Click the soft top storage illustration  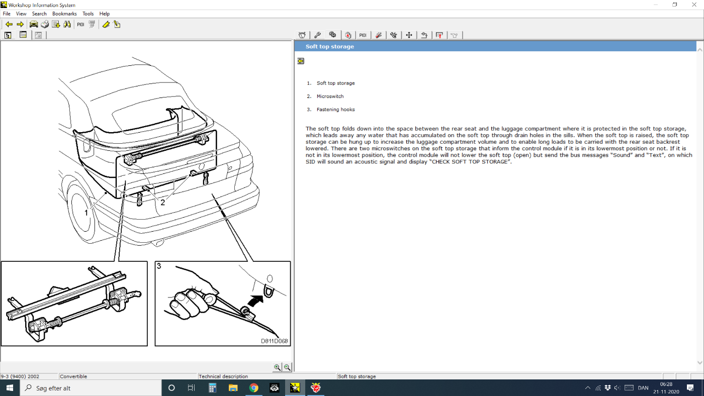click(x=146, y=201)
